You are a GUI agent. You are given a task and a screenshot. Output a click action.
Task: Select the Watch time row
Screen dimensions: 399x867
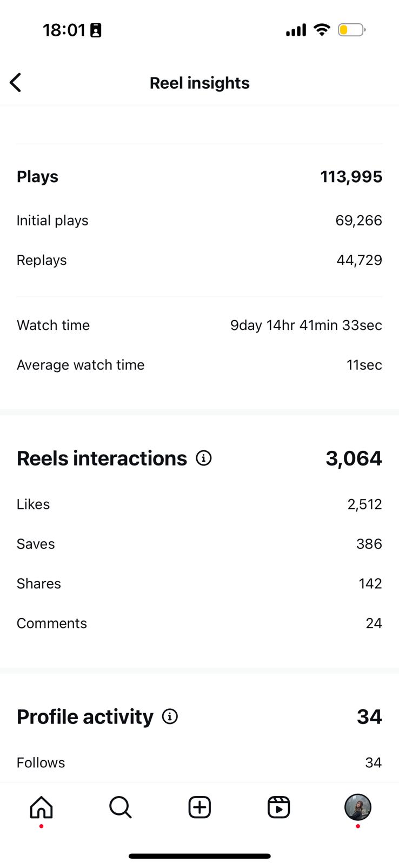(x=199, y=325)
